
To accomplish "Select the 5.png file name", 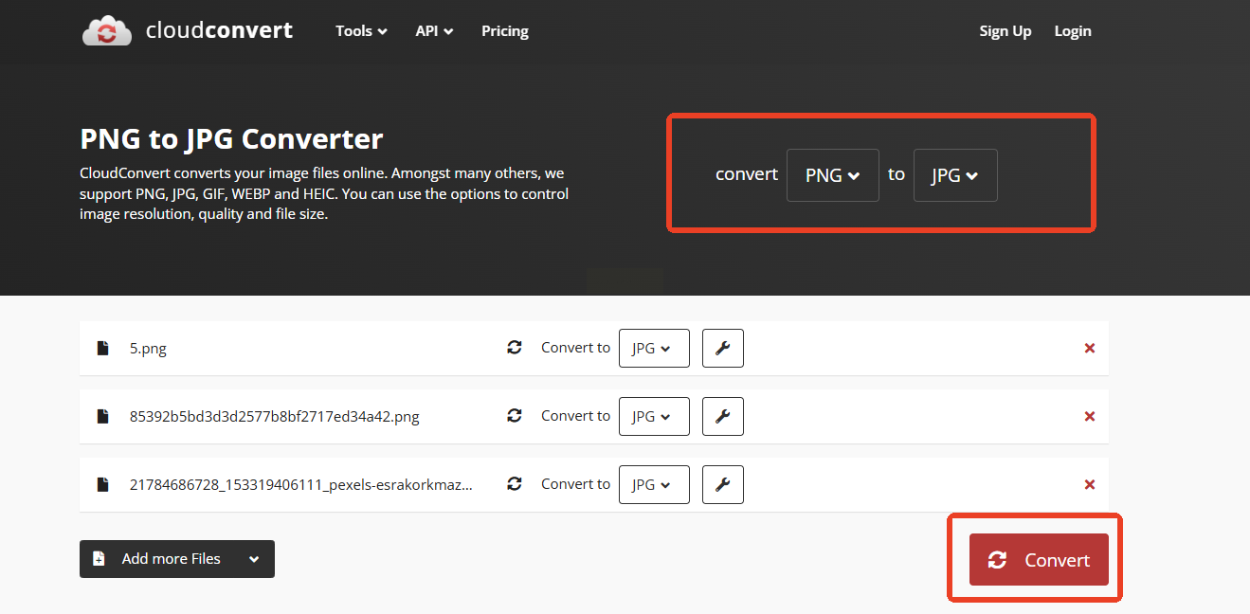I will click(x=148, y=349).
